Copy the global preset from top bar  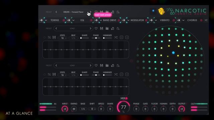(112, 12)
